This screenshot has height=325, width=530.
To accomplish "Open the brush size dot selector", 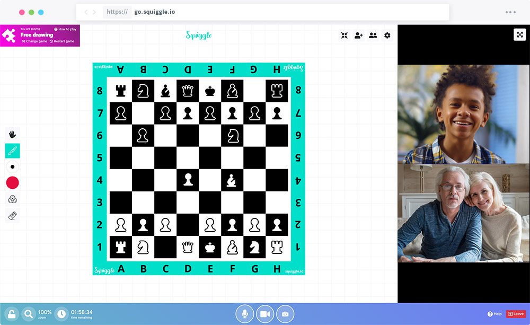I will click(x=13, y=166).
